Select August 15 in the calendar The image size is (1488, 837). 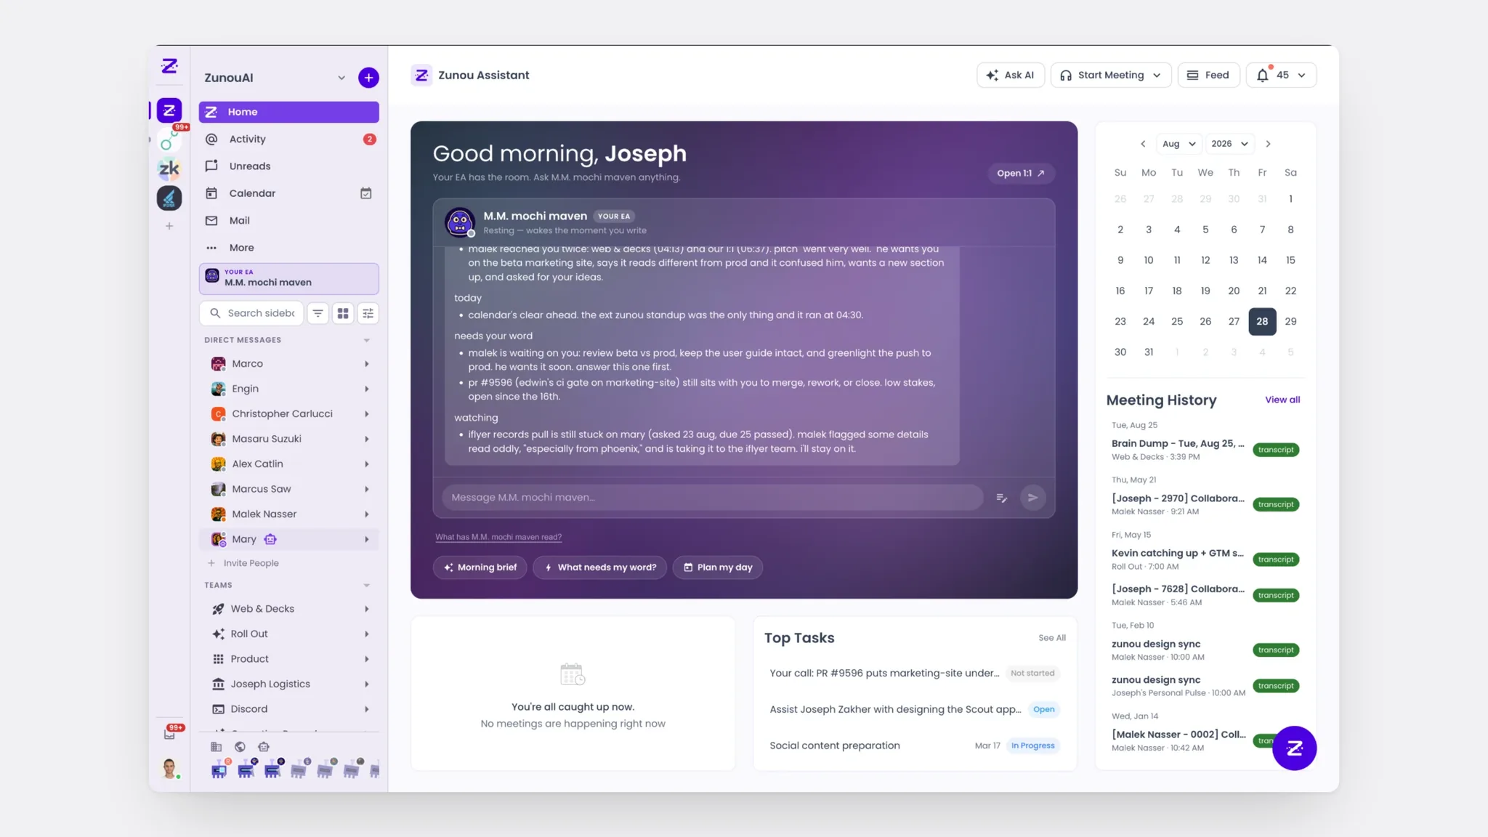(1290, 260)
